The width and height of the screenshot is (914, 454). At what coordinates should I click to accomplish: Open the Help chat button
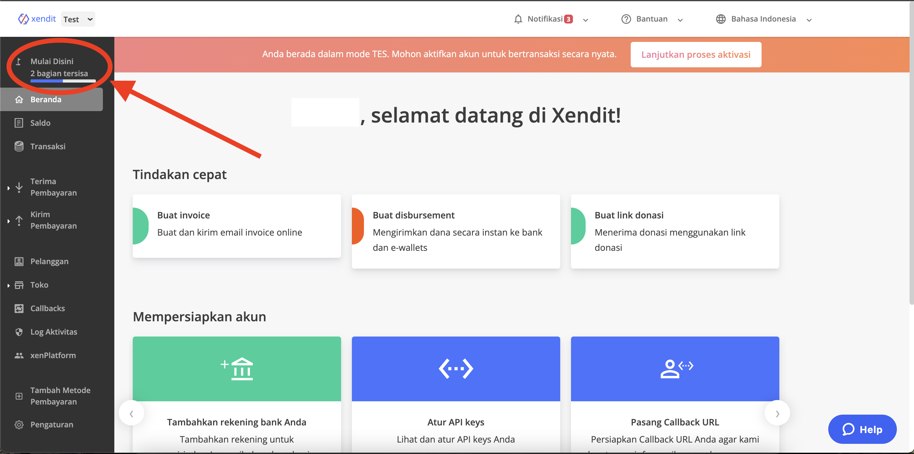(862, 429)
